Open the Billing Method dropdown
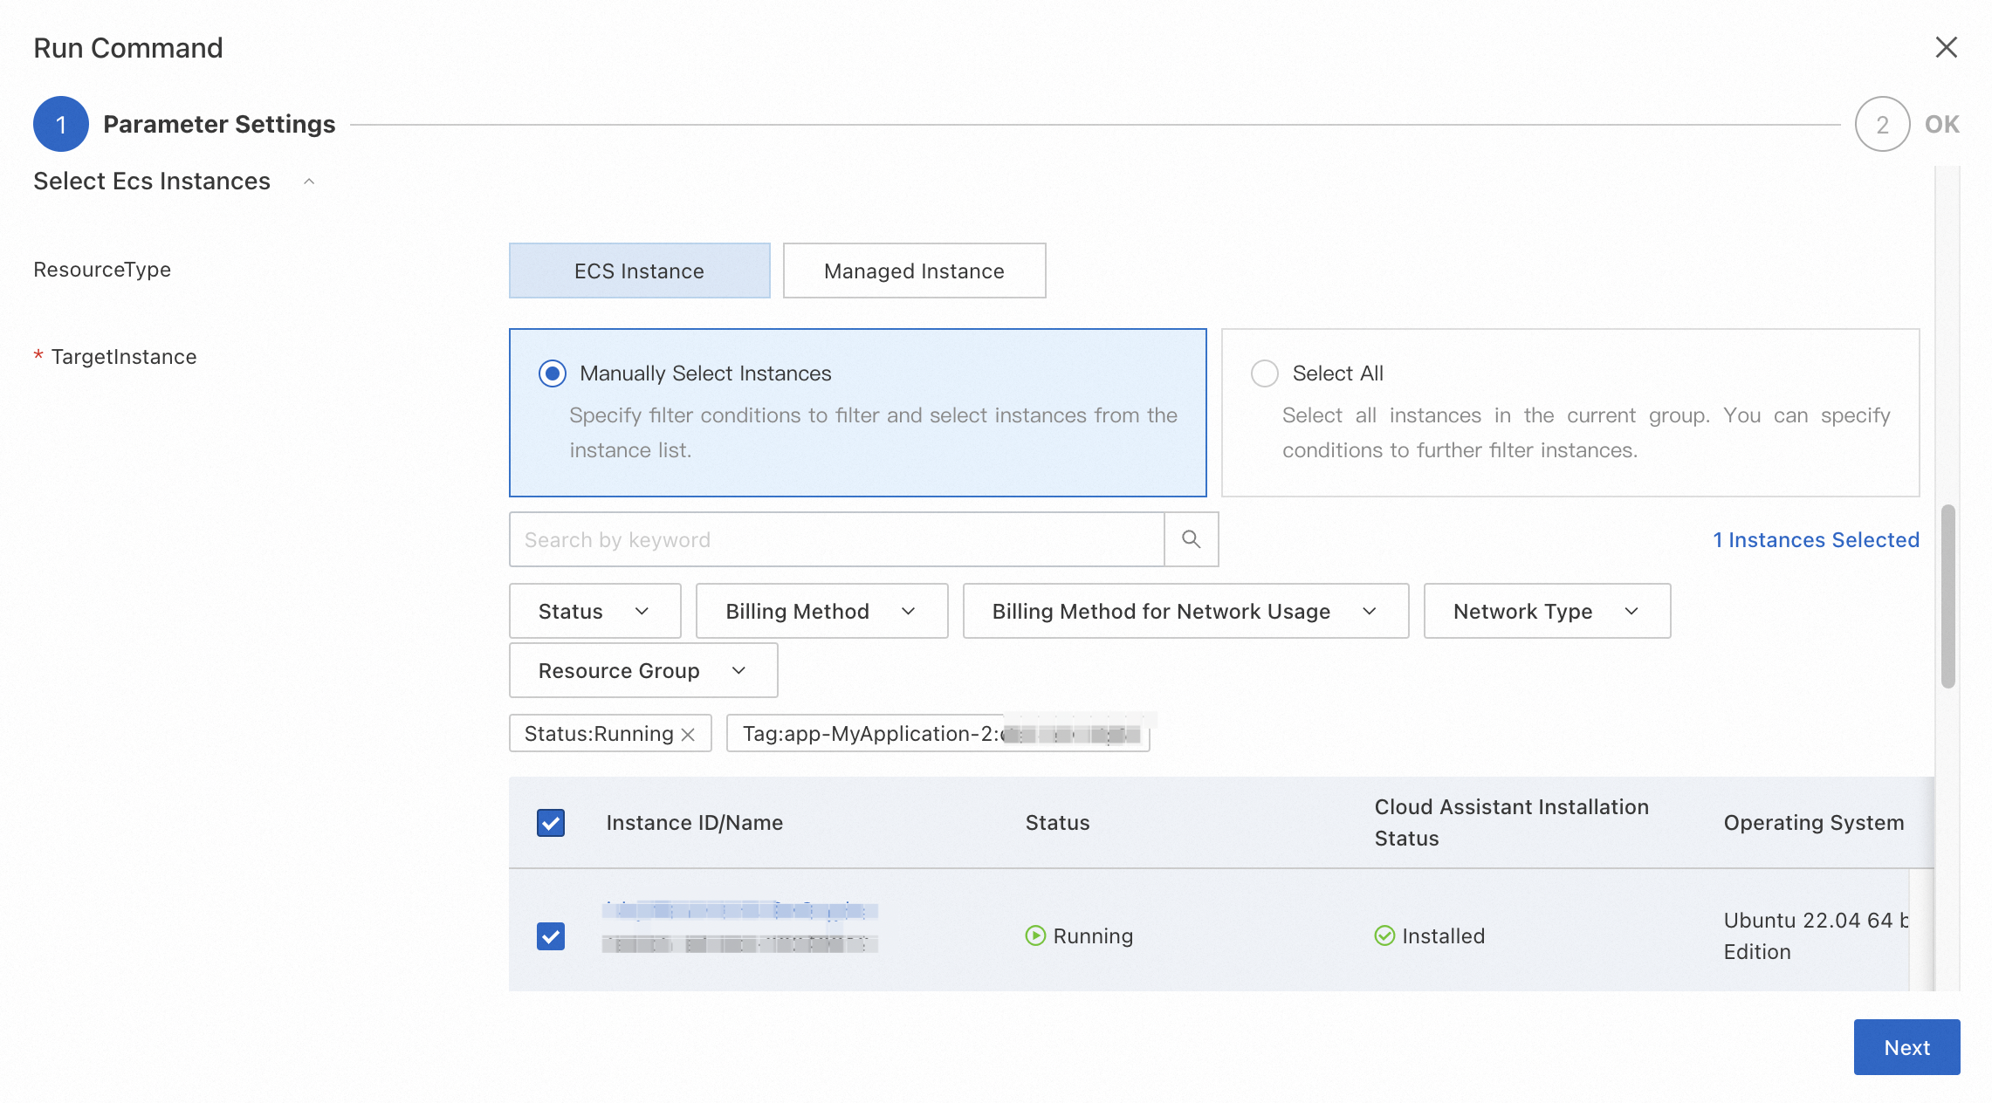The image size is (1992, 1103). [821, 611]
